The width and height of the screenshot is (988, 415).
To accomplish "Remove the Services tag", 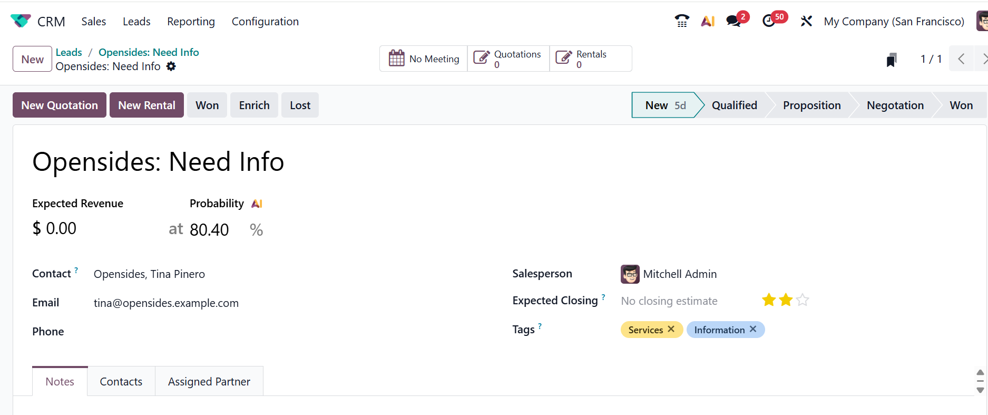I will [x=671, y=329].
